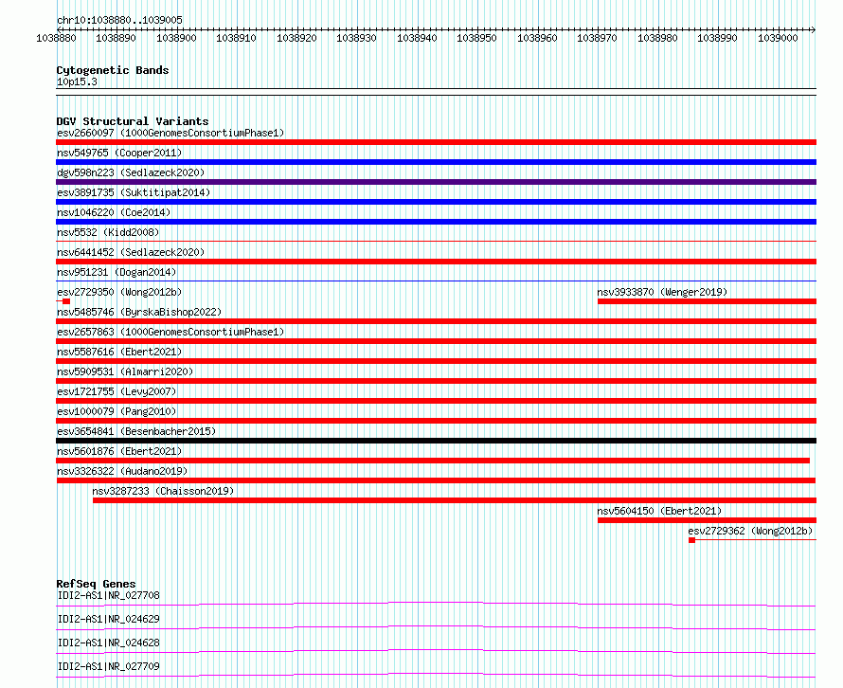
Task: Select variant nsv5604150 (Ebert2021)
Action: pyautogui.click(x=659, y=511)
